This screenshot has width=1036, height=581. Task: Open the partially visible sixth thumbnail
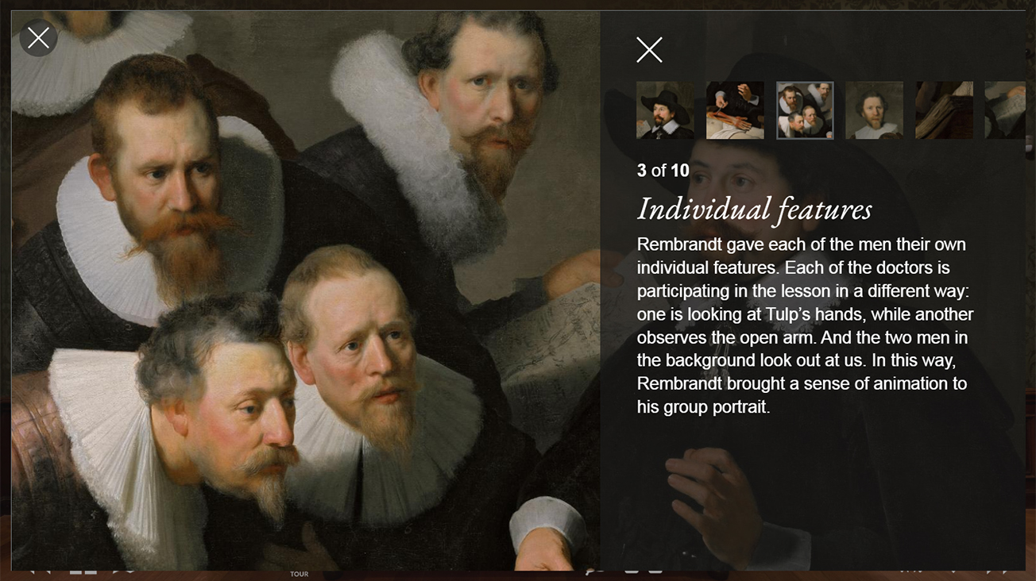click(x=1005, y=110)
